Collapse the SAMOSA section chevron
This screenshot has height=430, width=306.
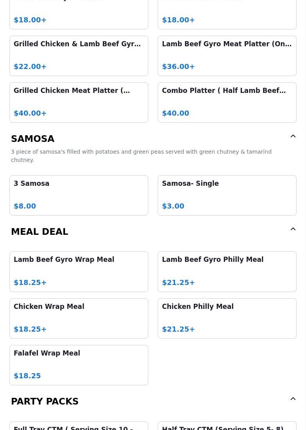pyautogui.click(x=293, y=136)
